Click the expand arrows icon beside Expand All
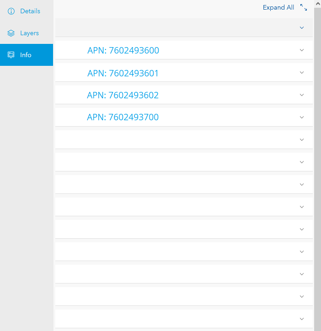 (x=304, y=7)
